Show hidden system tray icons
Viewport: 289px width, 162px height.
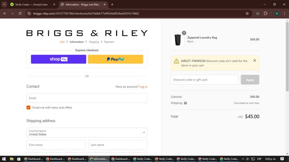point(243,159)
